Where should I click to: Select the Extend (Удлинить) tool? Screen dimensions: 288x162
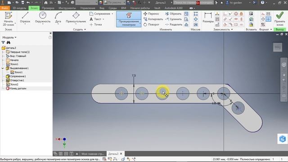[x=173, y=19]
